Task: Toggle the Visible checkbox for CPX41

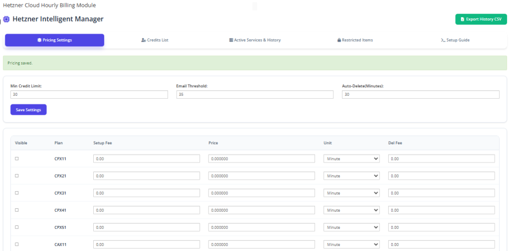Action: 17,210
